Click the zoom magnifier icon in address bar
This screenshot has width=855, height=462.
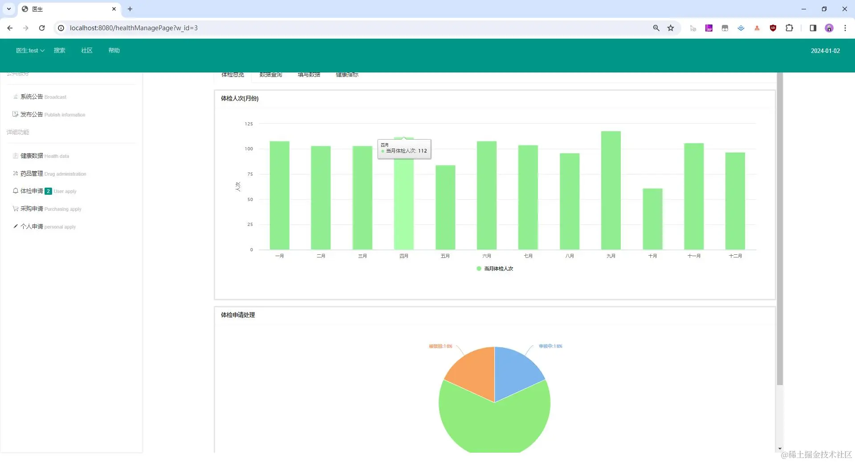pos(656,28)
